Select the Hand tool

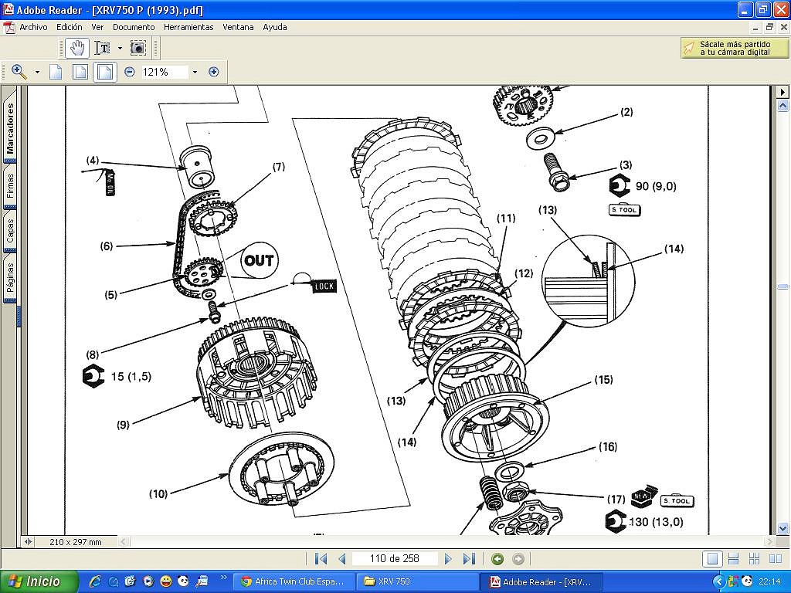77,48
